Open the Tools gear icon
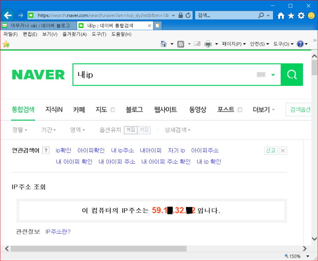The width and height of the screenshot is (318, 261). click(301, 15)
